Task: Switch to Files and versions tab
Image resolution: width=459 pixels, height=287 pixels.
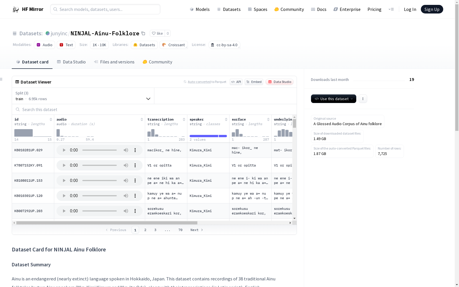Action: coord(114,62)
